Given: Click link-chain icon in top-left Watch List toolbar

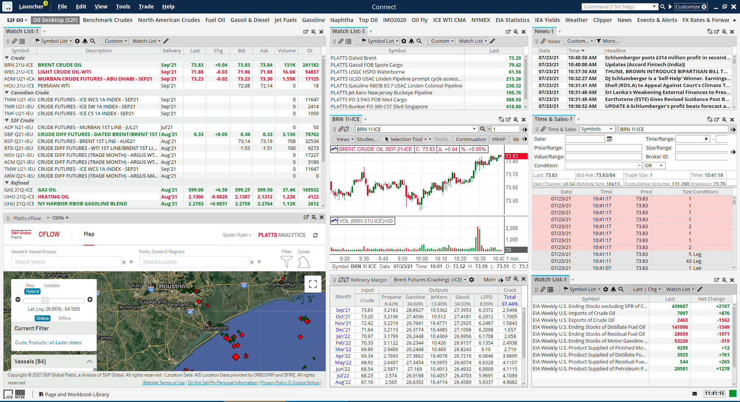Looking at the screenshot, I should coord(14,41).
